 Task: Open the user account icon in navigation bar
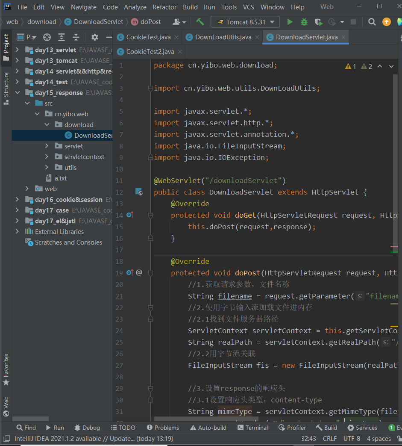click(x=179, y=22)
